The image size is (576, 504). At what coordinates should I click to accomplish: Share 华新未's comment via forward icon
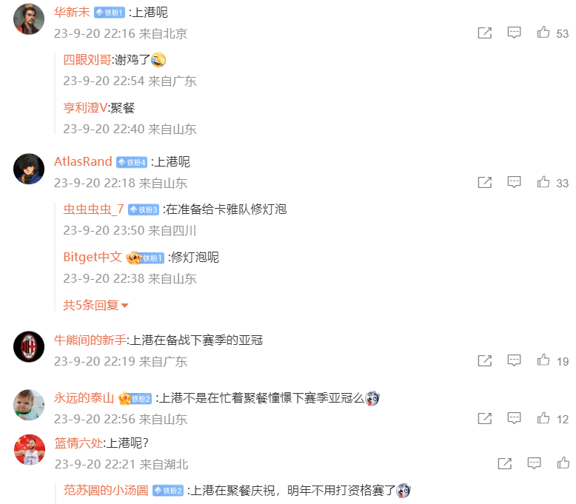click(x=484, y=33)
